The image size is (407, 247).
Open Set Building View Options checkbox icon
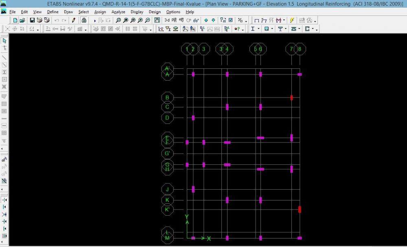tap(230, 20)
